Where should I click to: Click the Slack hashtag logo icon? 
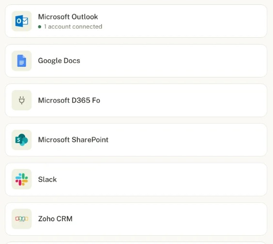tap(22, 180)
